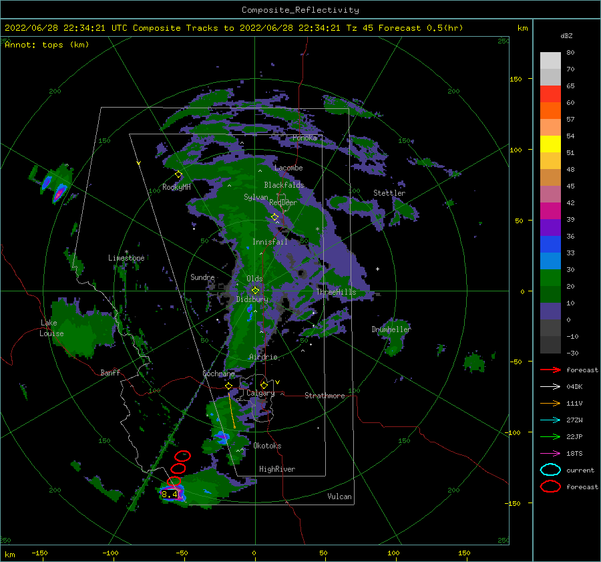
Task: Click the Vulcan city label
Action: 340,497
